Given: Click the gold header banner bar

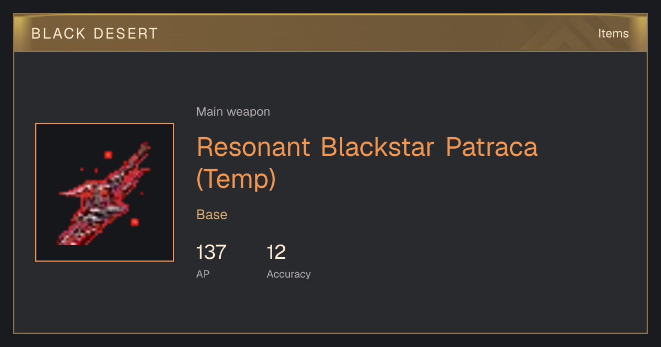Looking at the screenshot, I should click(x=330, y=33).
